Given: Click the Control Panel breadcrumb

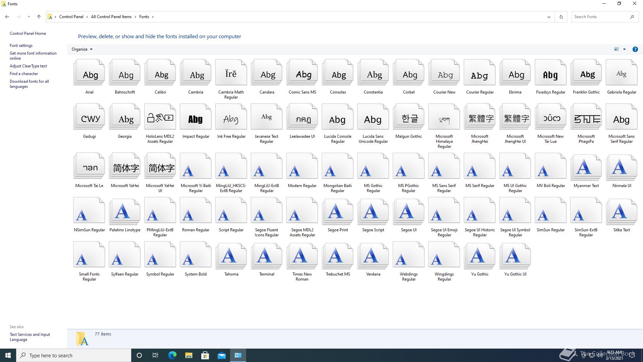Looking at the screenshot, I should click(71, 17).
